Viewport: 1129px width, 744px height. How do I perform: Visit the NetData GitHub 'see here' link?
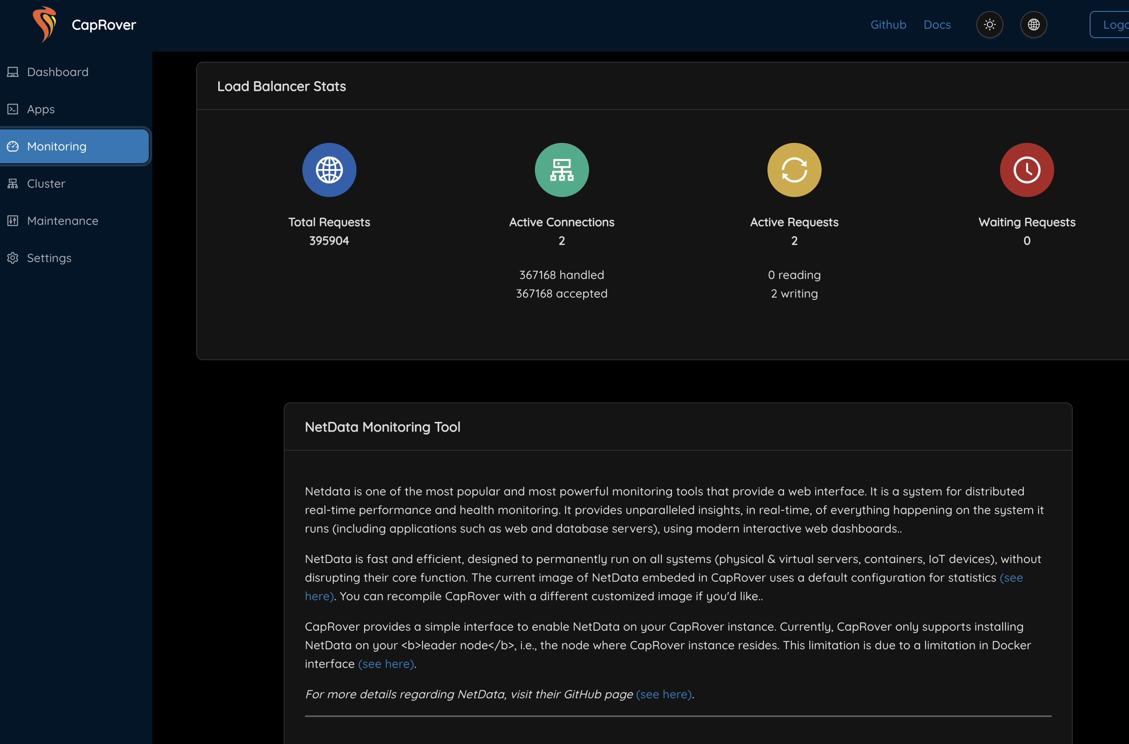click(x=663, y=694)
